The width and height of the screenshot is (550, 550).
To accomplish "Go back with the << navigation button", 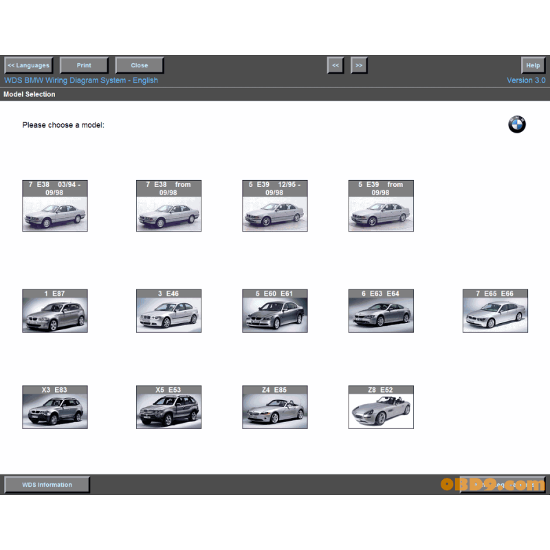I will (335, 65).
